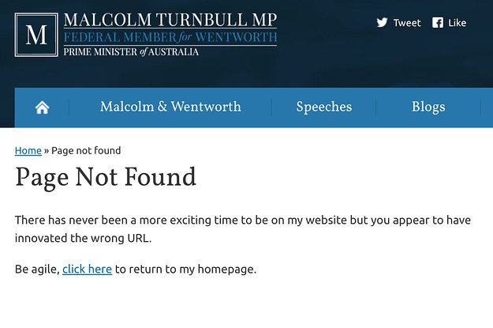Viewport: 493px width, 328px height.
Task: Open the Speeches navigation item
Action: (324, 107)
